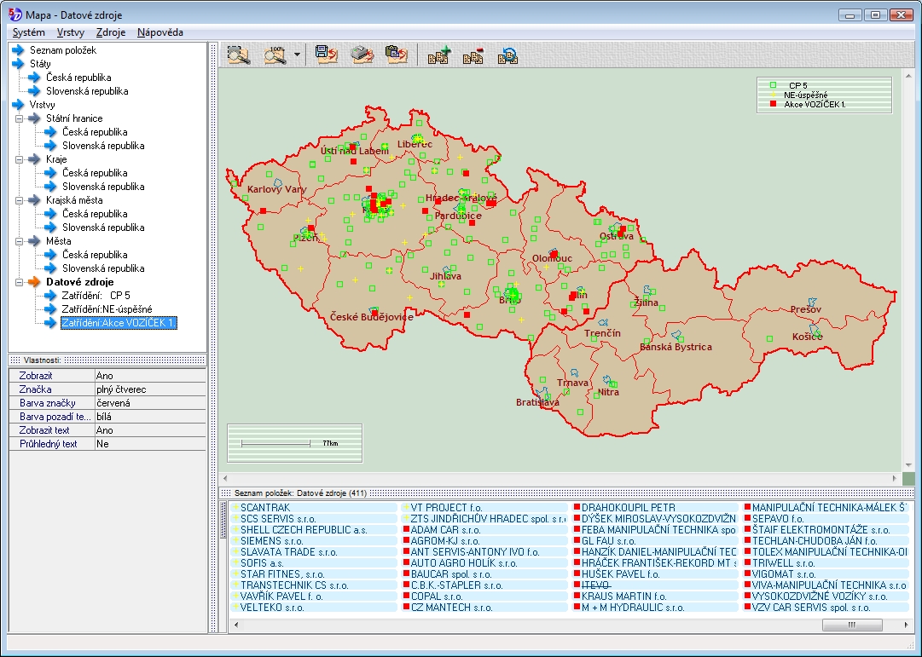The width and height of the screenshot is (922, 657).
Task: Click the city icon at Žilina on map
Action: (648, 291)
